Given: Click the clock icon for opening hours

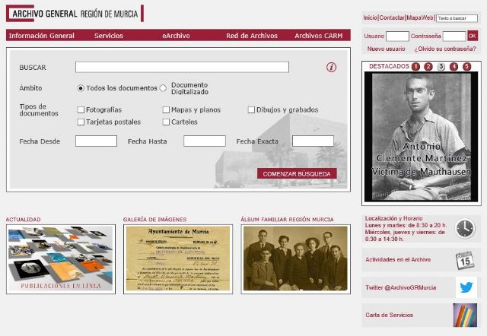Looking at the screenshot, I should pos(465,229).
